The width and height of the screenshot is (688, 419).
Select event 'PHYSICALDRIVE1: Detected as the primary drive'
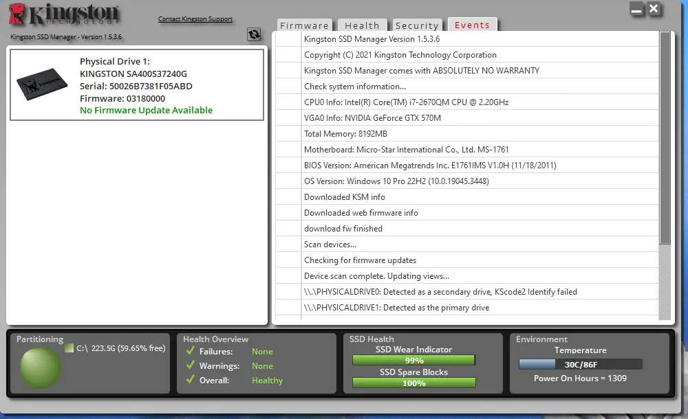click(x=467, y=307)
